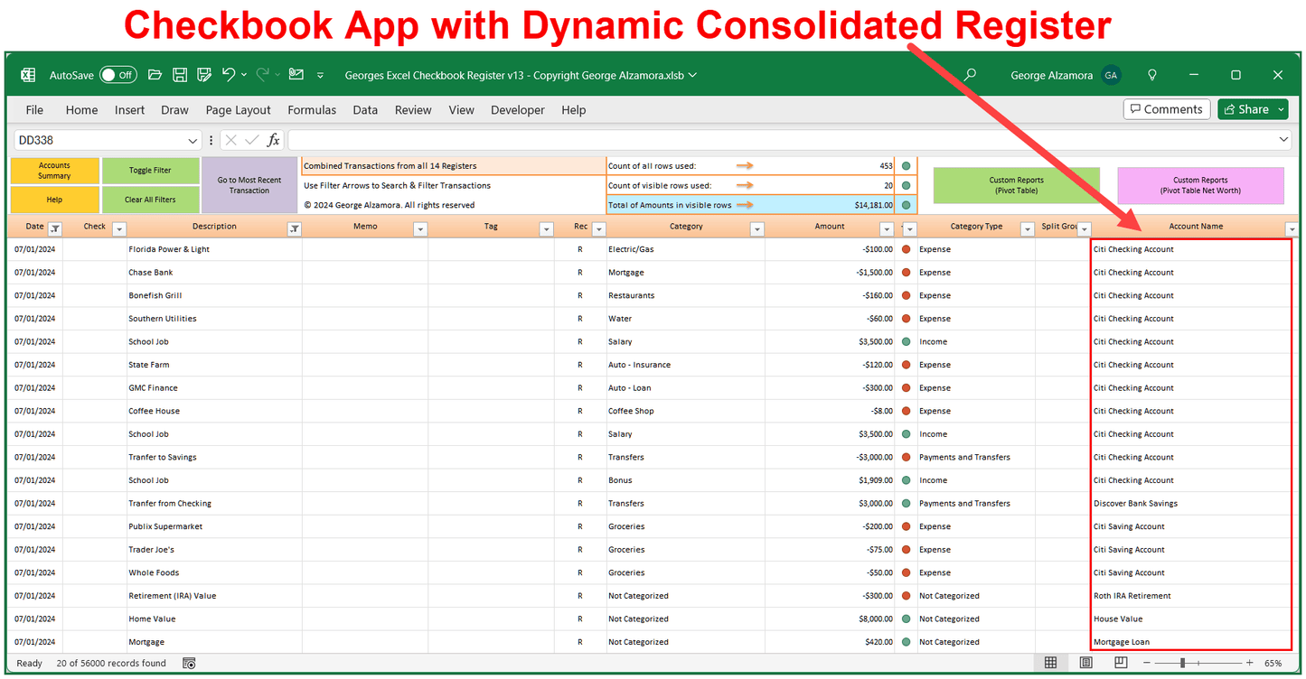Click the Undo arrow icon
The height and width of the screenshot is (679, 1306).
[x=229, y=75]
